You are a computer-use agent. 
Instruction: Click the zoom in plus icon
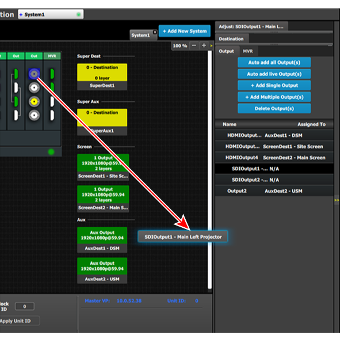pyautogui.click(x=204, y=45)
